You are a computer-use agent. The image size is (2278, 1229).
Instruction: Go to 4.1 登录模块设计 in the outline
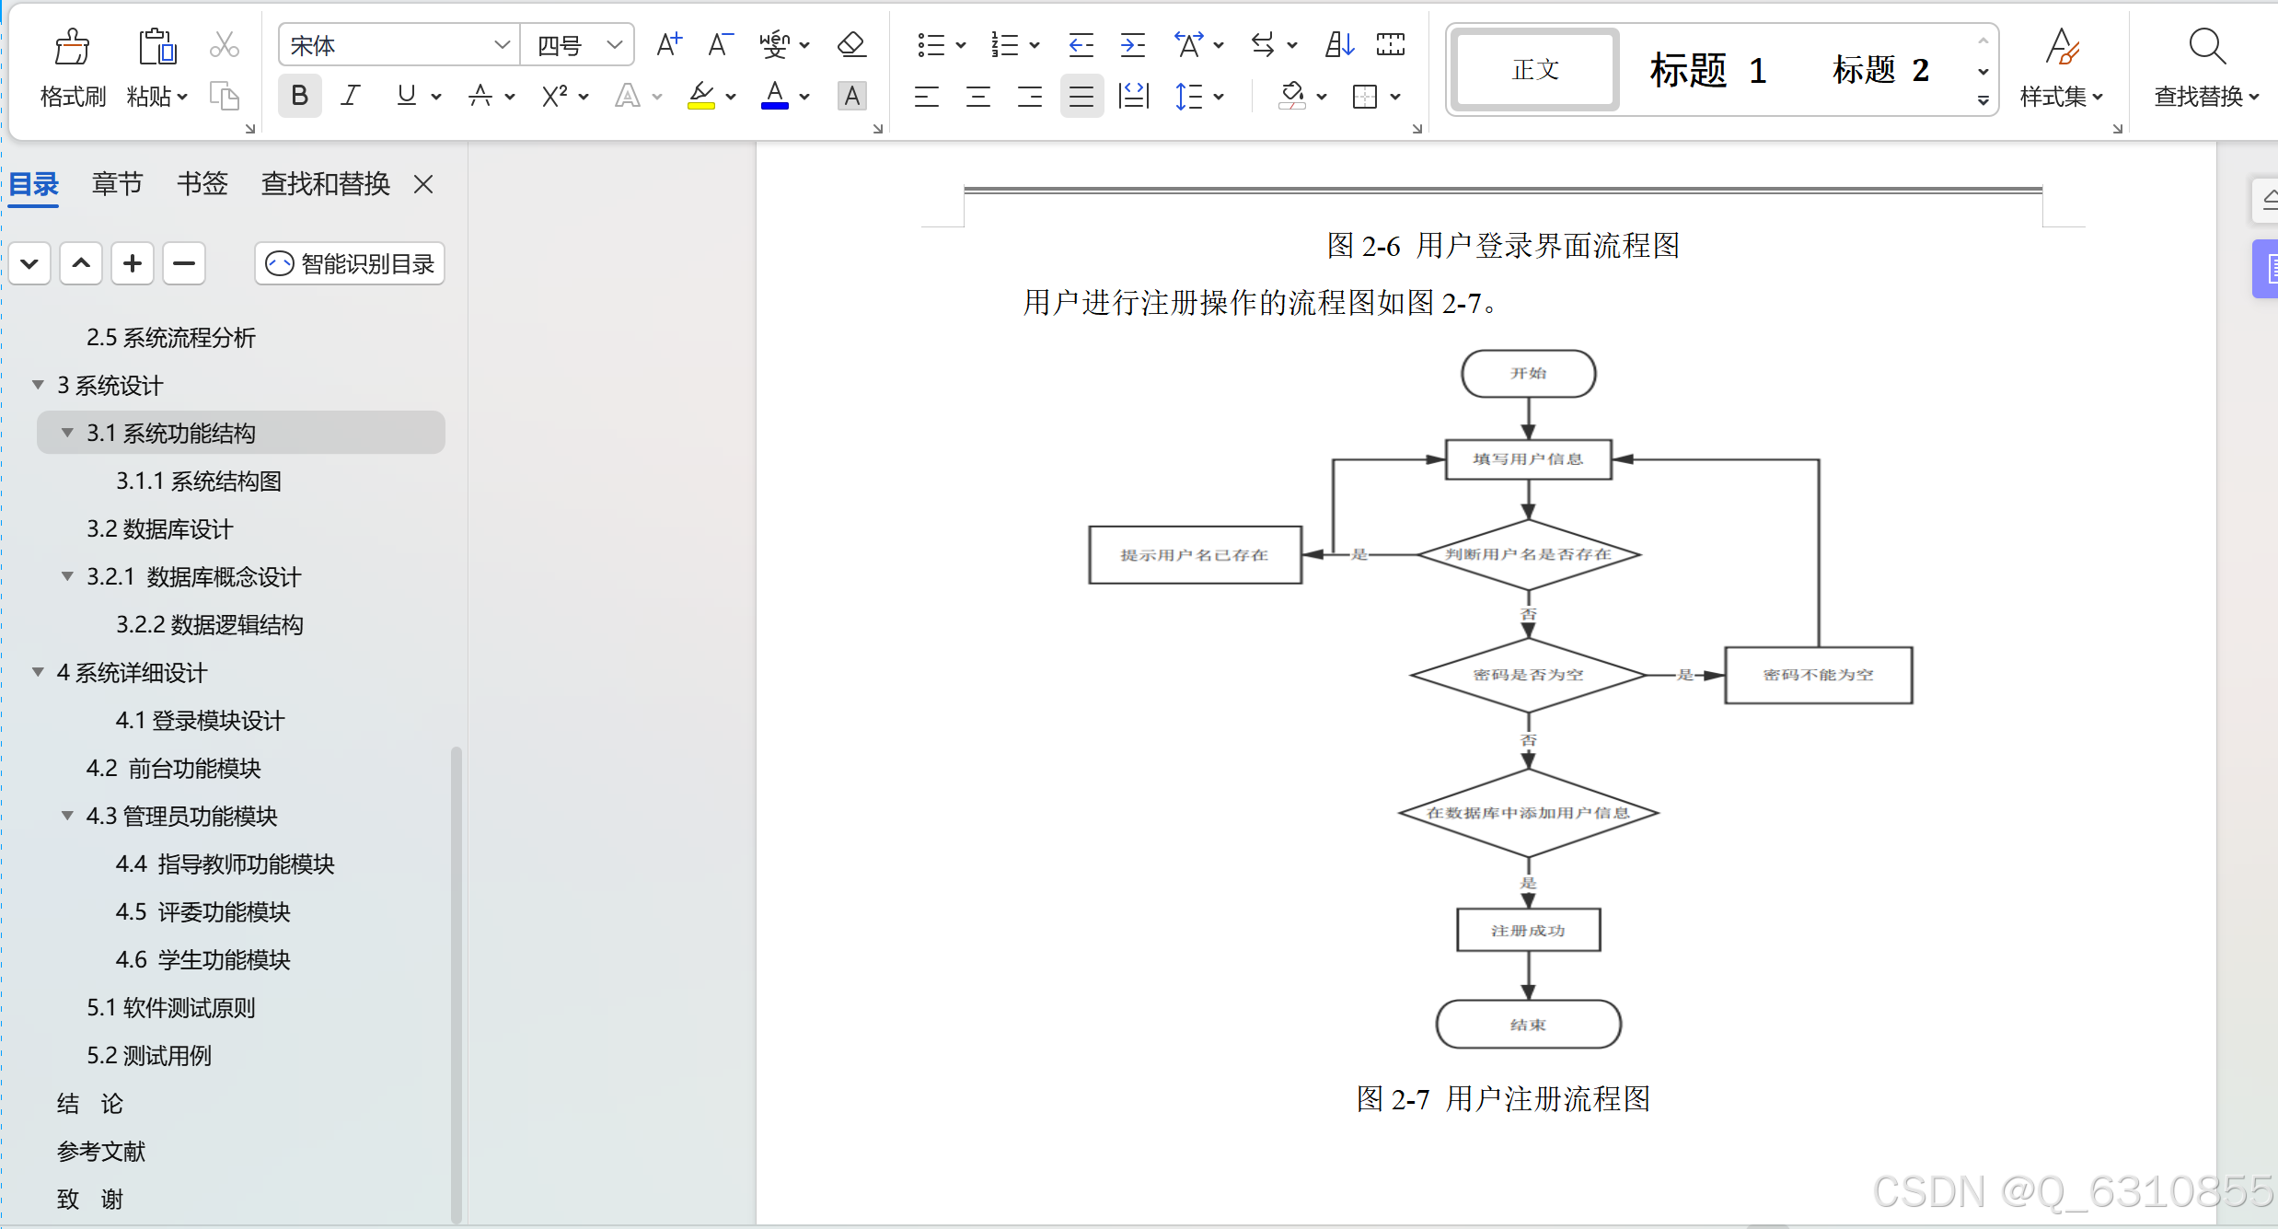(200, 720)
